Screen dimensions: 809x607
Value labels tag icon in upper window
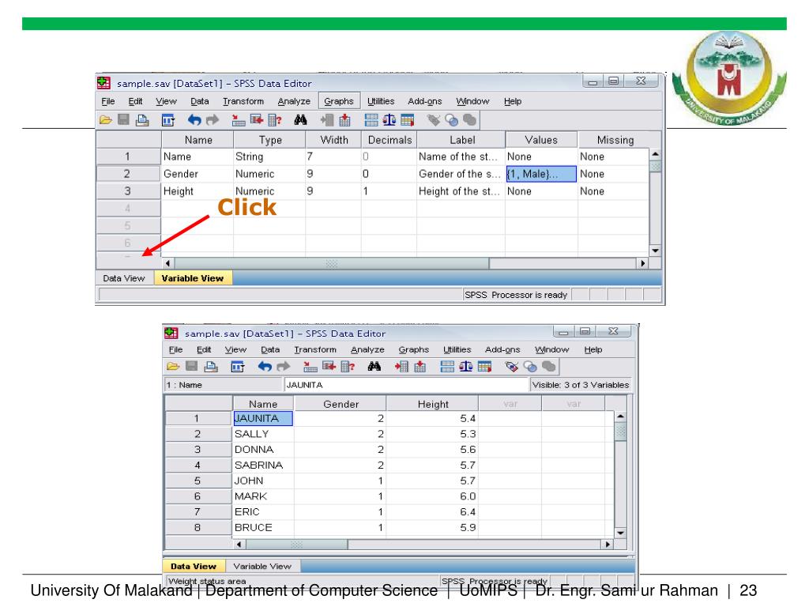click(434, 120)
